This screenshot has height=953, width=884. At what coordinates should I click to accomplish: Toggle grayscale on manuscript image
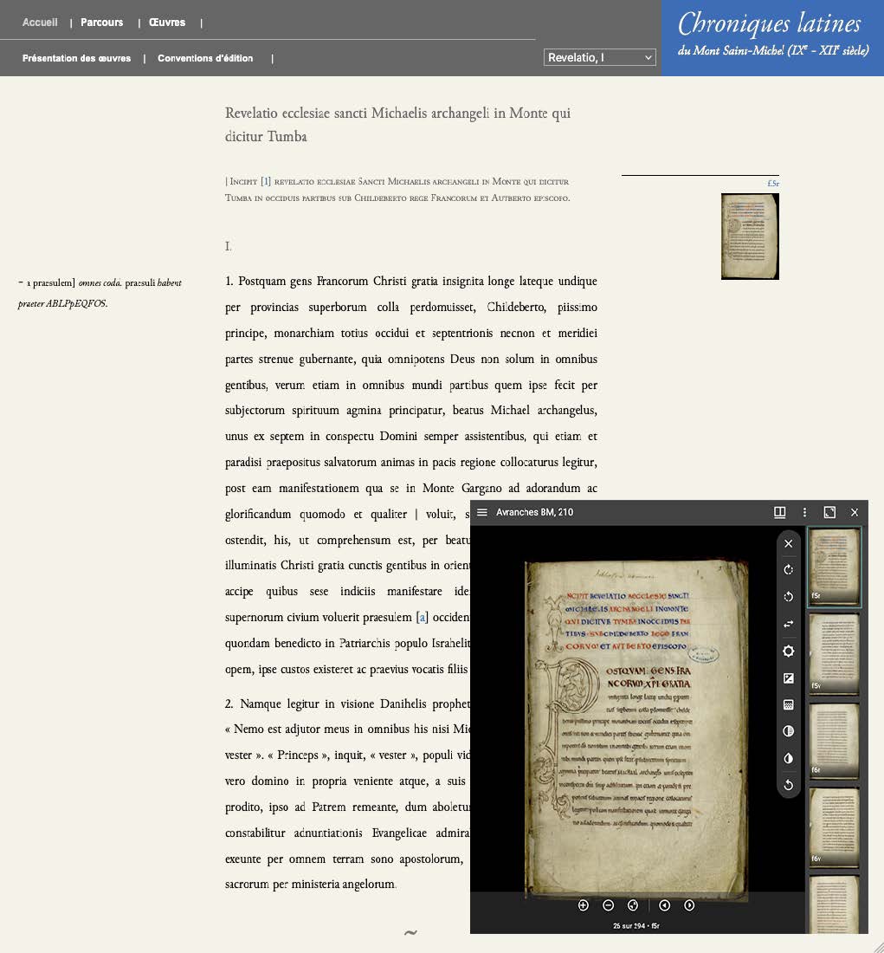[x=788, y=731]
